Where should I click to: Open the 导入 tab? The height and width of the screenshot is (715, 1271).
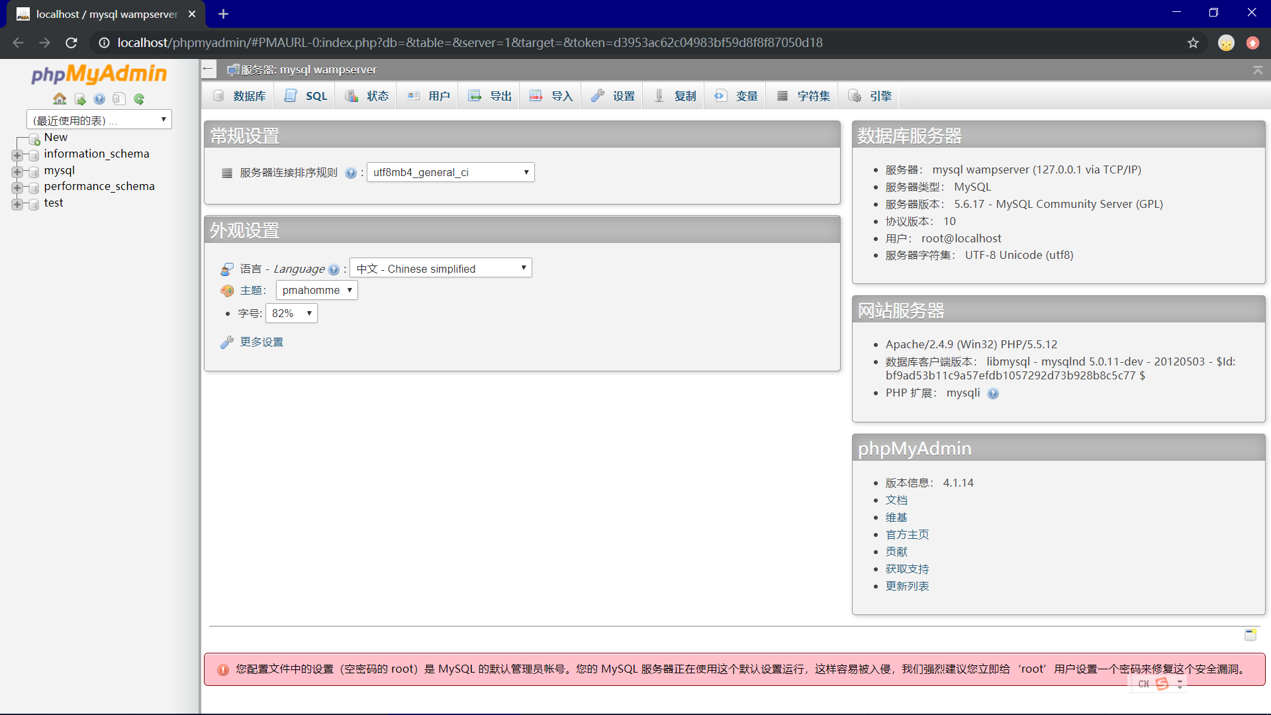point(551,96)
